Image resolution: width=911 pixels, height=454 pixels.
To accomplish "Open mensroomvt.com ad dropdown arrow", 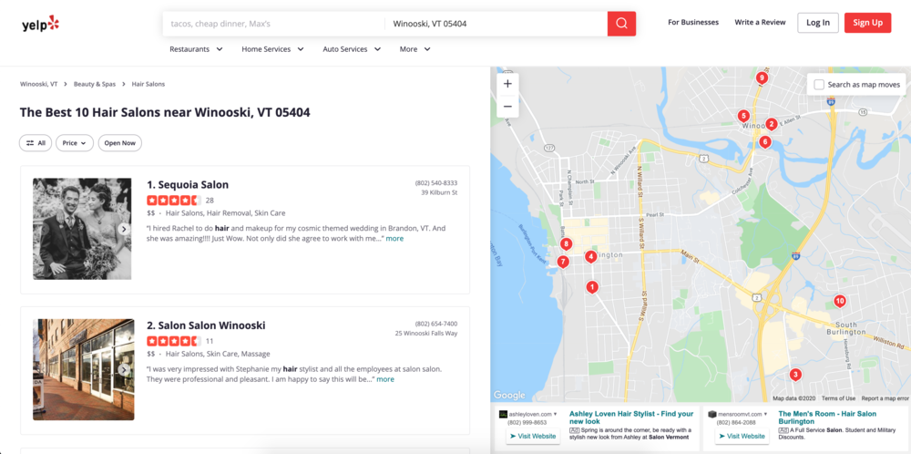I will click(764, 414).
